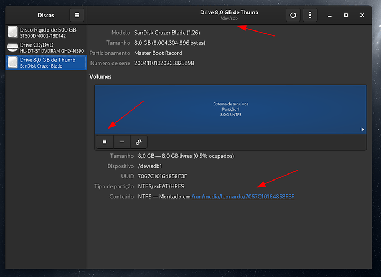The height and width of the screenshot is (277, 381).
Task: Maximize the Discos window
Action: [346, 15]
